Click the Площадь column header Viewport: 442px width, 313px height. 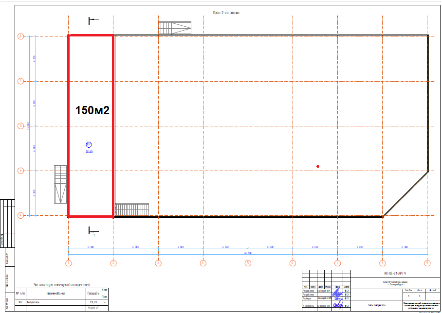tap(93, 294)
